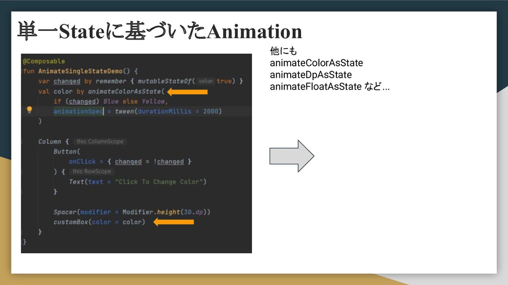Click the '他にも' text line
Viewport: 508px width, 285px height.
tap(283, 51)
